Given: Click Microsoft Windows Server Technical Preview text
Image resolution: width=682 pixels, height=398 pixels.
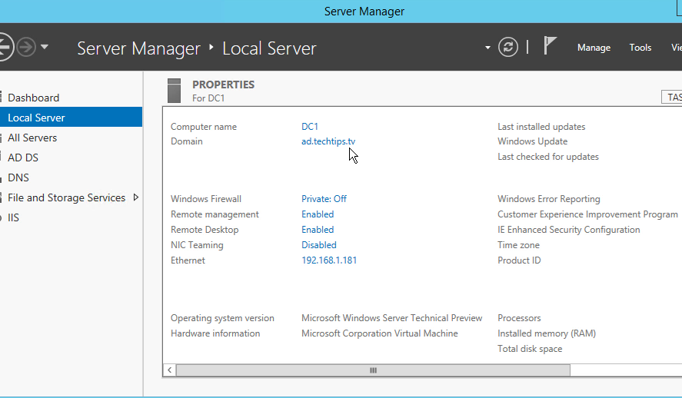Looking at the screenshot, I should pyautogui.click(x=391, y=318).
